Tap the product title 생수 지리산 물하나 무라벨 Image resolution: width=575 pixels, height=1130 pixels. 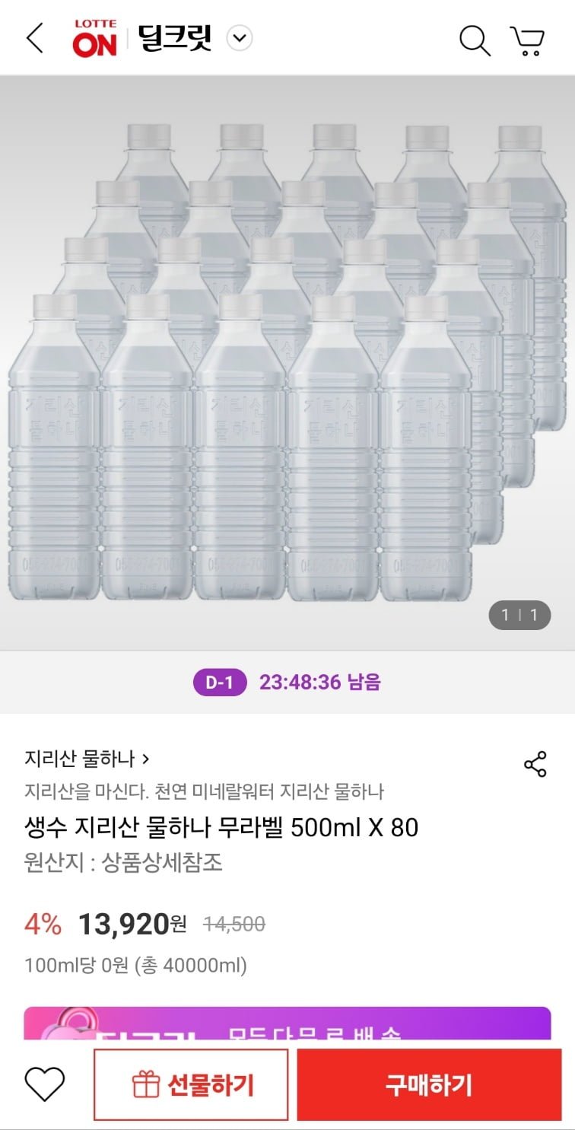pyautogui.click(x=221, y=827)
